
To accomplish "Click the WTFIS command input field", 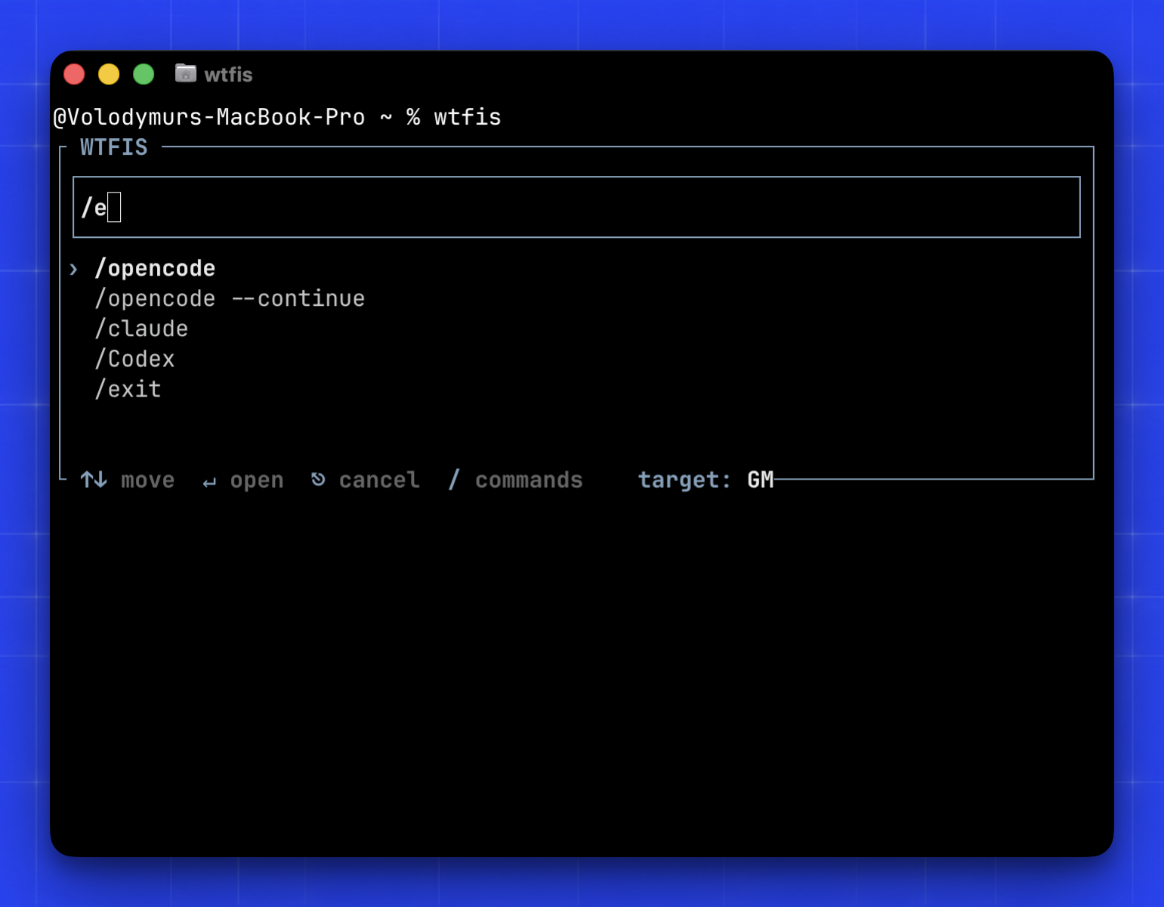I will (x=576, y=207).
